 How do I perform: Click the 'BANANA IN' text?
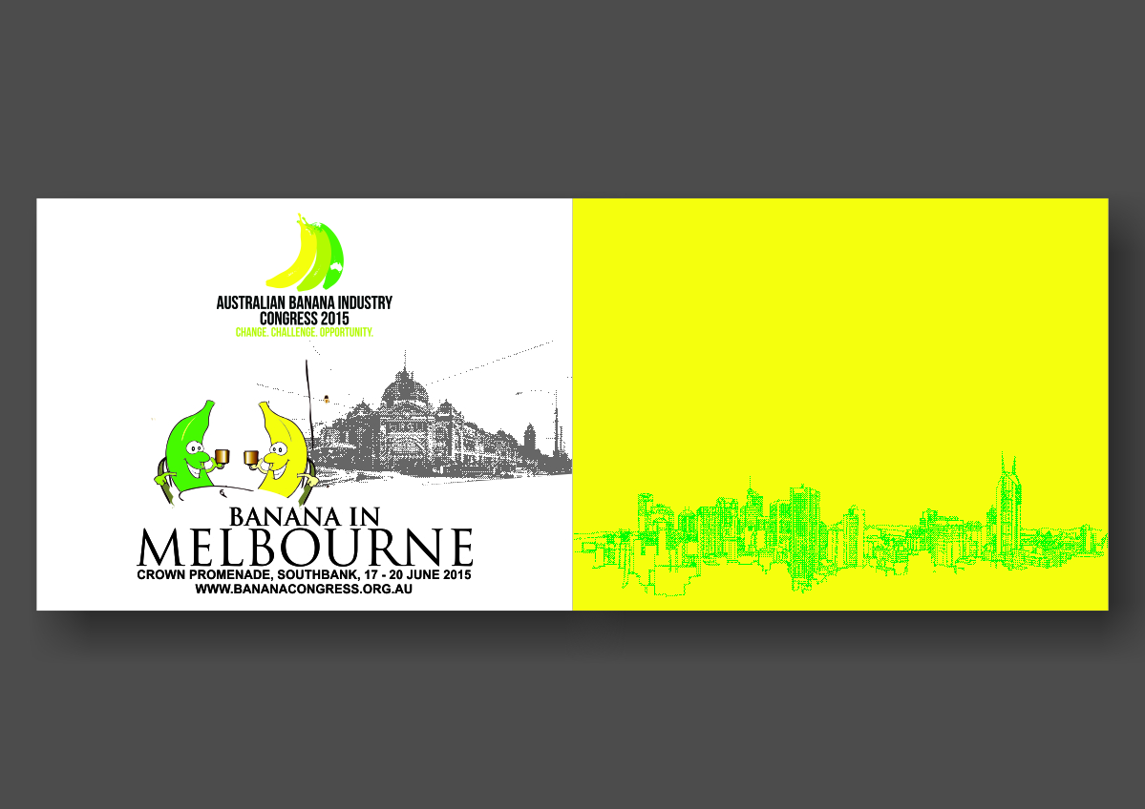[305, 517]
